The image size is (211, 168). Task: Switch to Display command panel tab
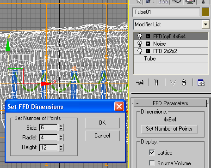[x=190, y=2]
